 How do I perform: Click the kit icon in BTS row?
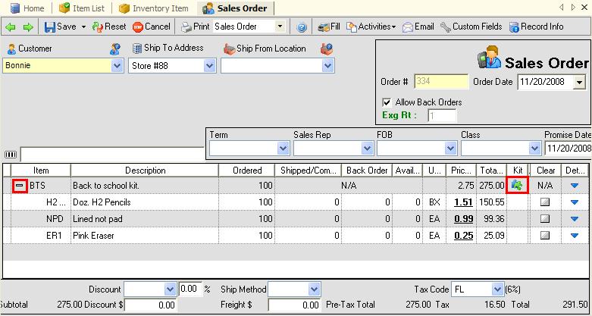[518, 185]
